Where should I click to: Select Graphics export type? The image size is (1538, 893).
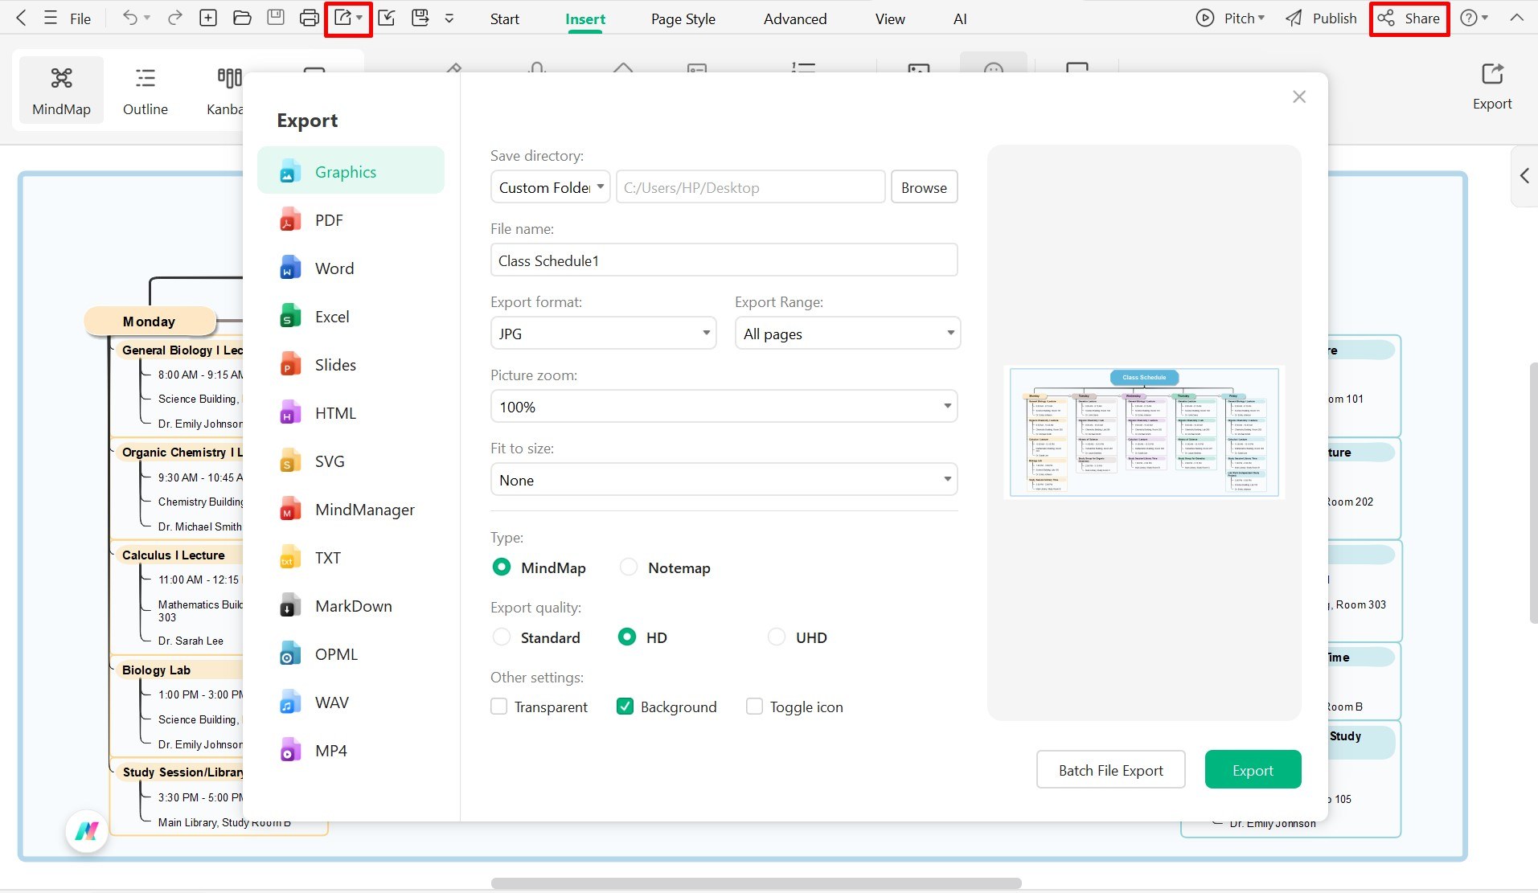pos(351,170)
